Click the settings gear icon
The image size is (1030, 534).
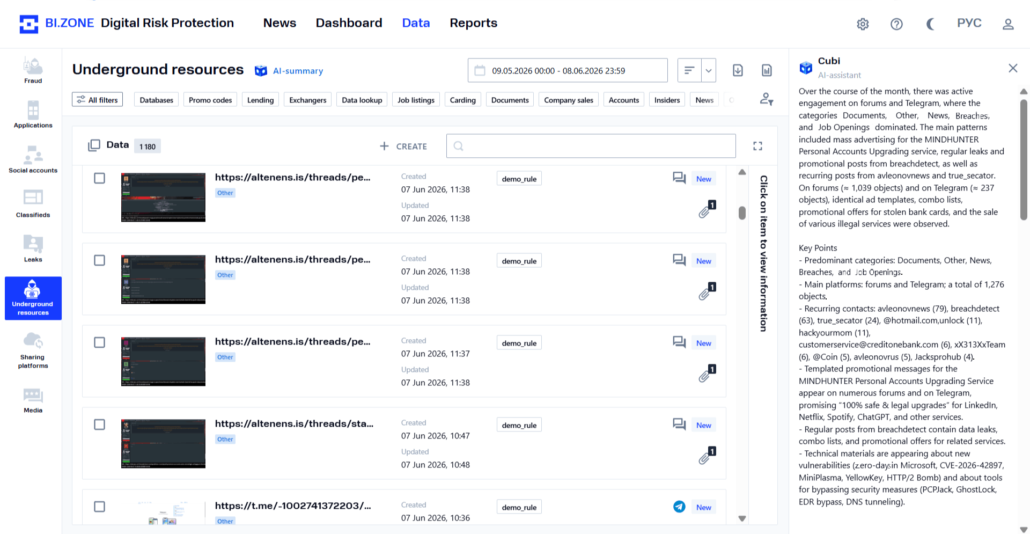[863, 24]
